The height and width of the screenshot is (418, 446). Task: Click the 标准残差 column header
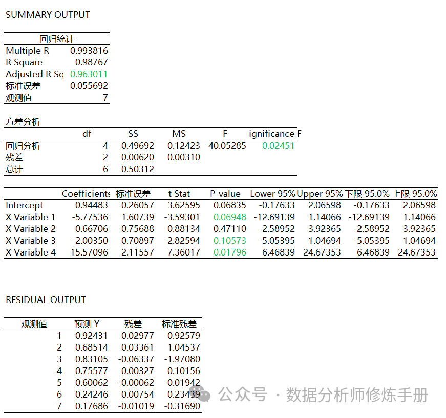point(179,324)
